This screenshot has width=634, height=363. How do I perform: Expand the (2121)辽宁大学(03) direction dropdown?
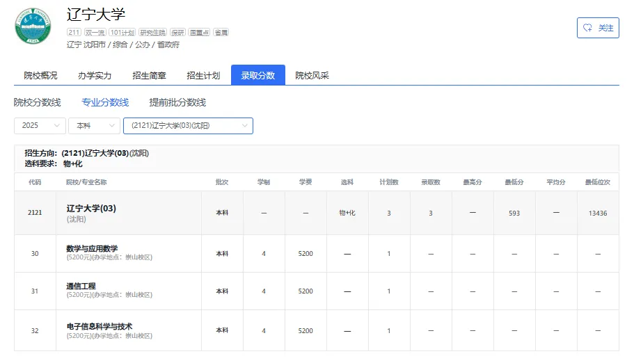tap(188, 126)
